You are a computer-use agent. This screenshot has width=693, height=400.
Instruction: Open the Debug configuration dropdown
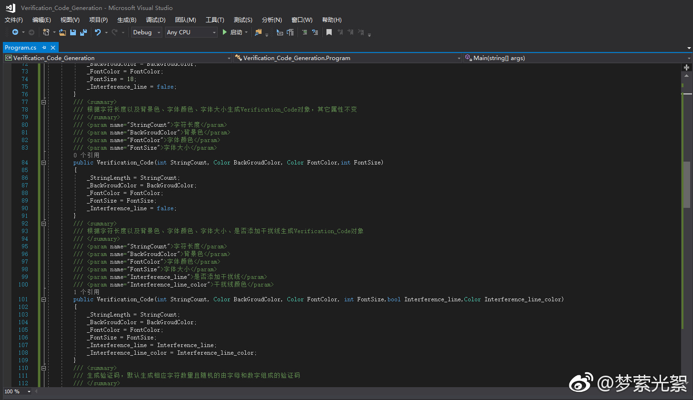[147, 32]
